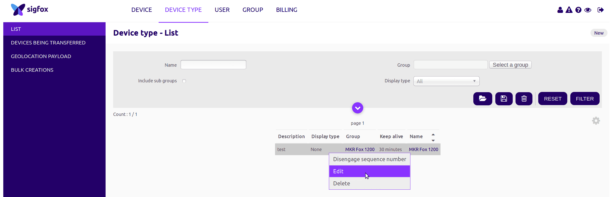
Task: Click the logout arrow icon
Action: pyautogui.click(x=600, y=10)
